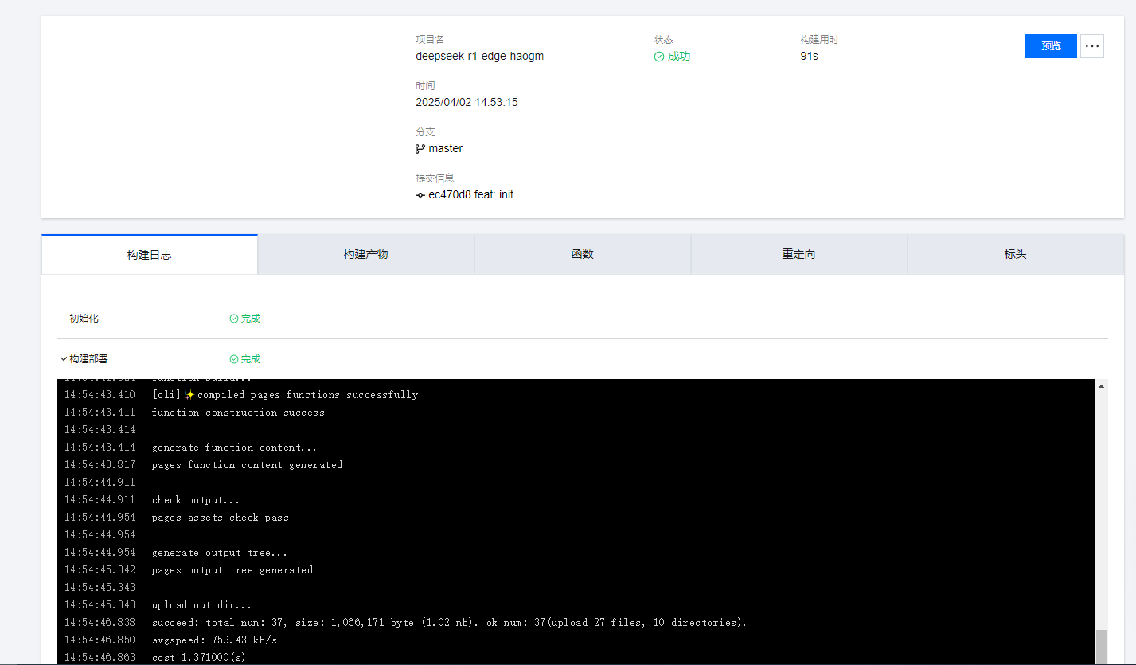This screenshot has height=665, width=1136.
Task: Click the green success icon beside 成功
Action: (x=659, y=57)
